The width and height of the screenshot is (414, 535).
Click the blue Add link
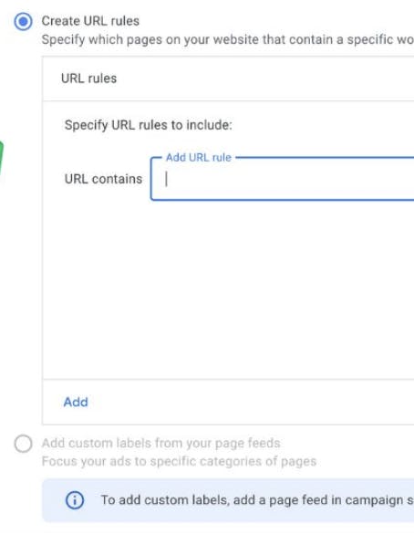coord(76,402)
